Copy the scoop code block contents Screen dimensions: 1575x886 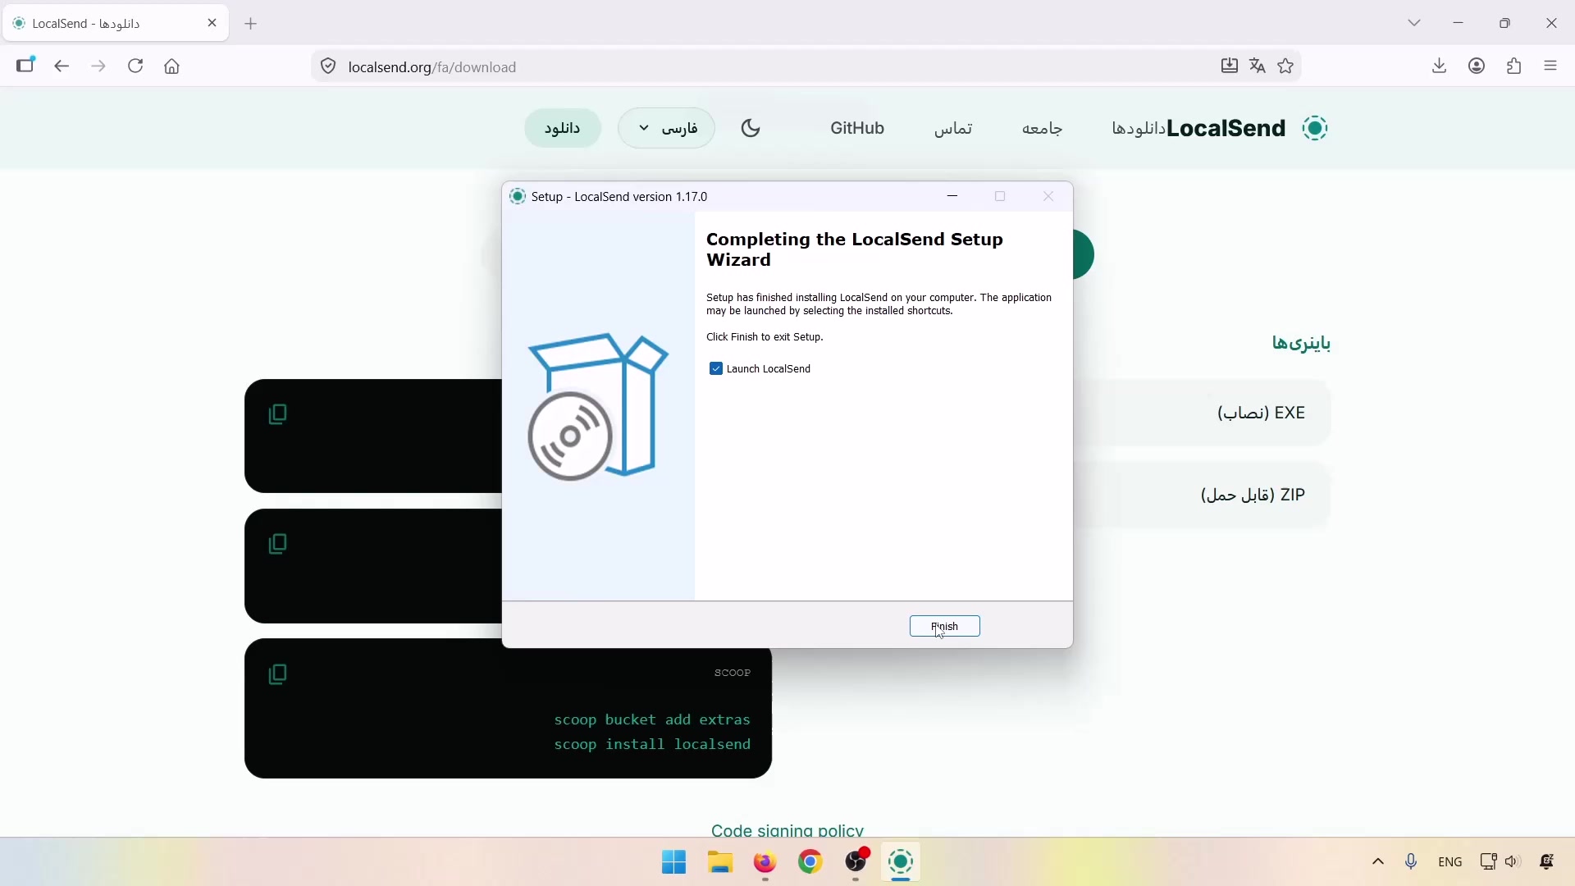(277, 674)
